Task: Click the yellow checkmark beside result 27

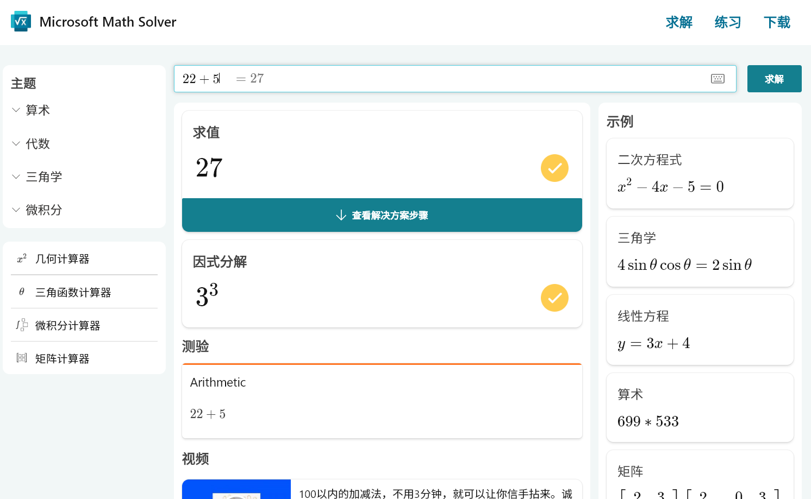Action: coord(554,168)
